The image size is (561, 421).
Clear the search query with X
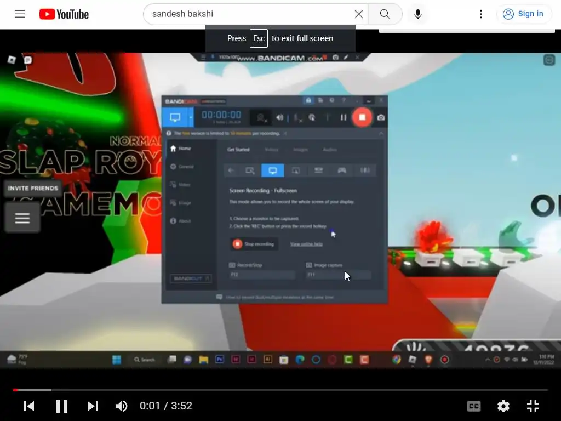(358, 14)
